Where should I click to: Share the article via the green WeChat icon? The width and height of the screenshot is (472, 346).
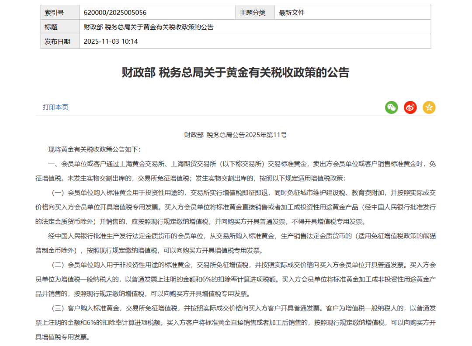coord(391,107)
